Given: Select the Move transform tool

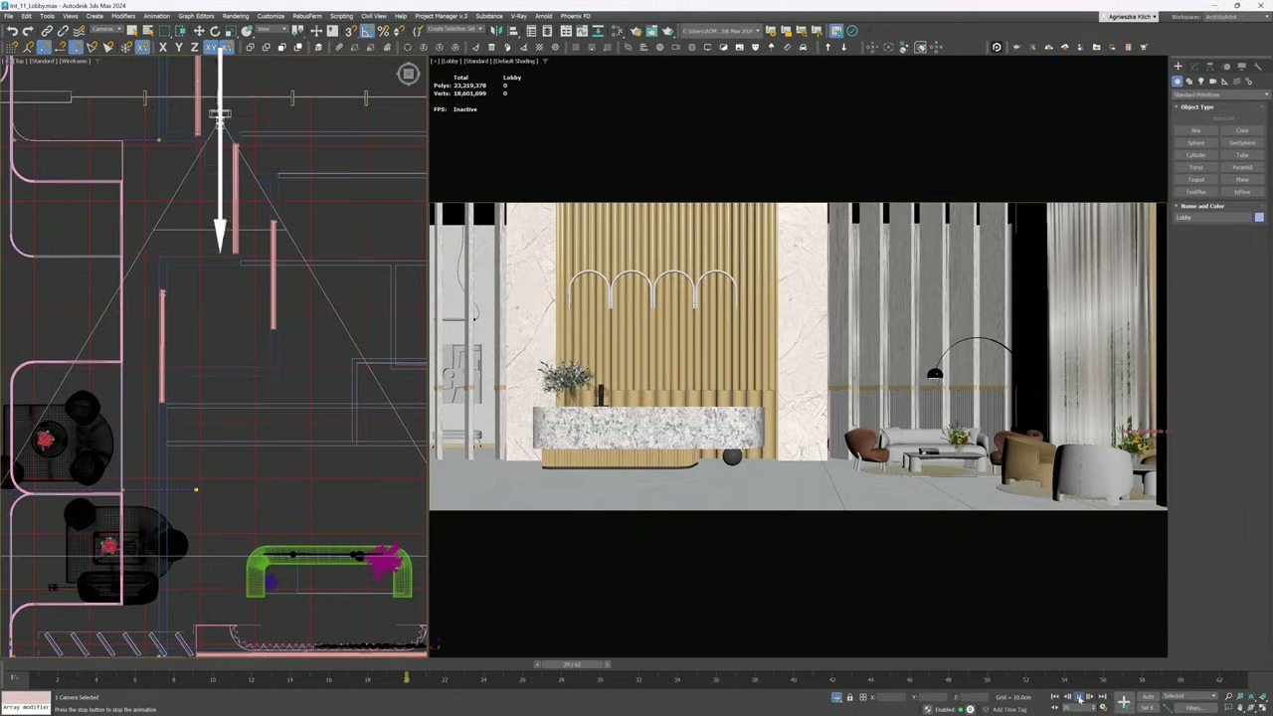Looking at the screenshot, I should (x=199, y=31).
